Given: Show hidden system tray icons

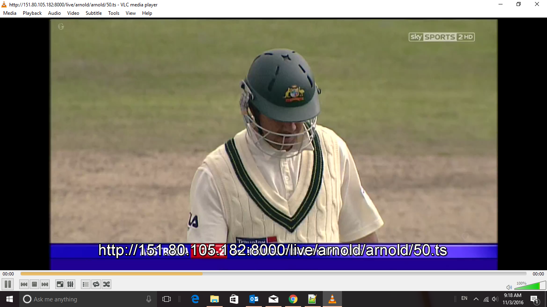Looking at the screenshot, I should pyautogui.click(x=476, y=299).
